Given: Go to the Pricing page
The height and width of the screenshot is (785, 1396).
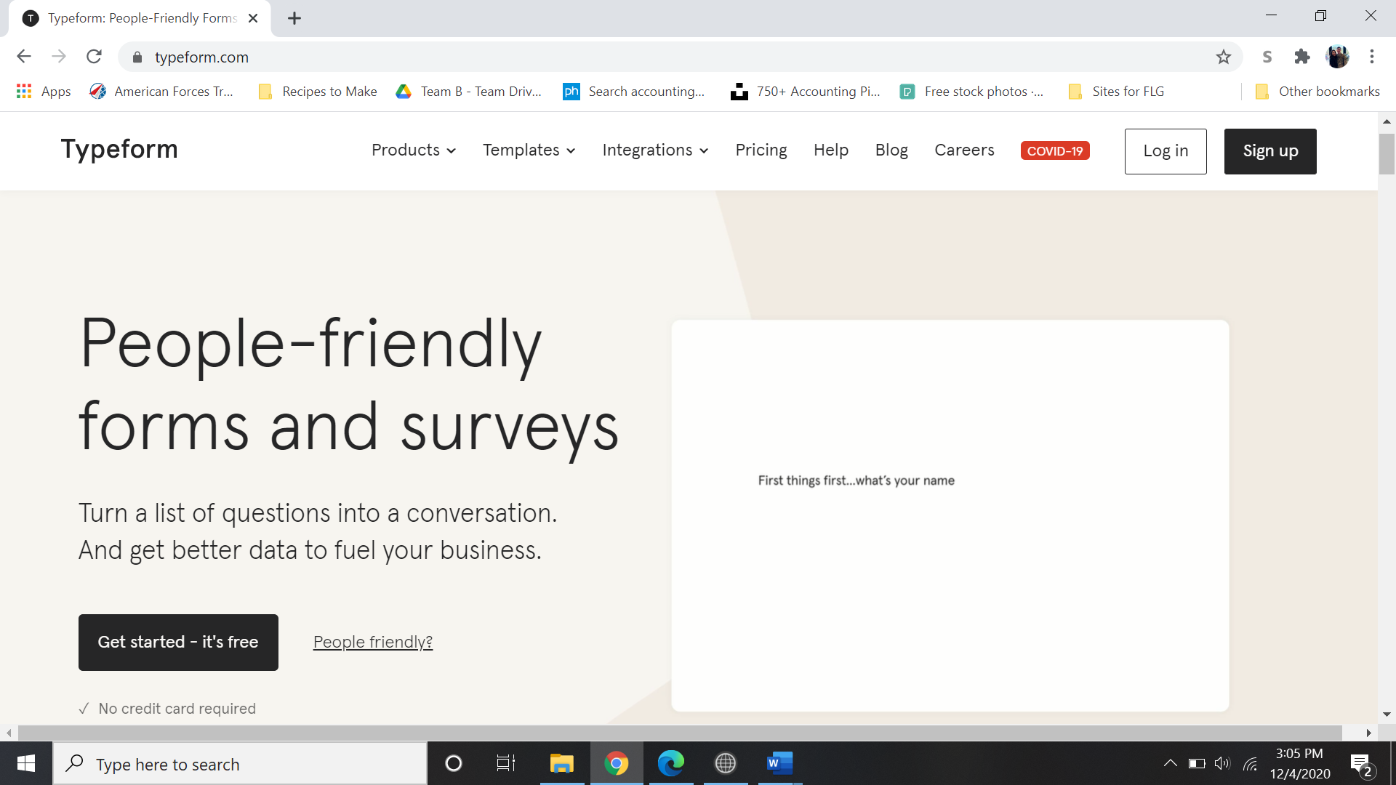Looking at the screenshot, I should click(761, 150).
